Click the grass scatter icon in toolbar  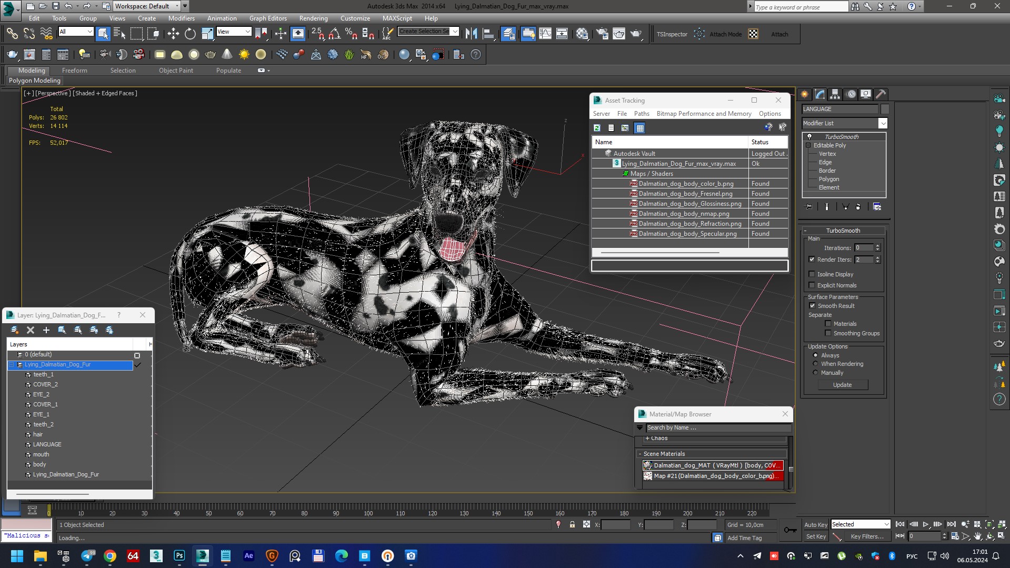click(x=349, y=54)
